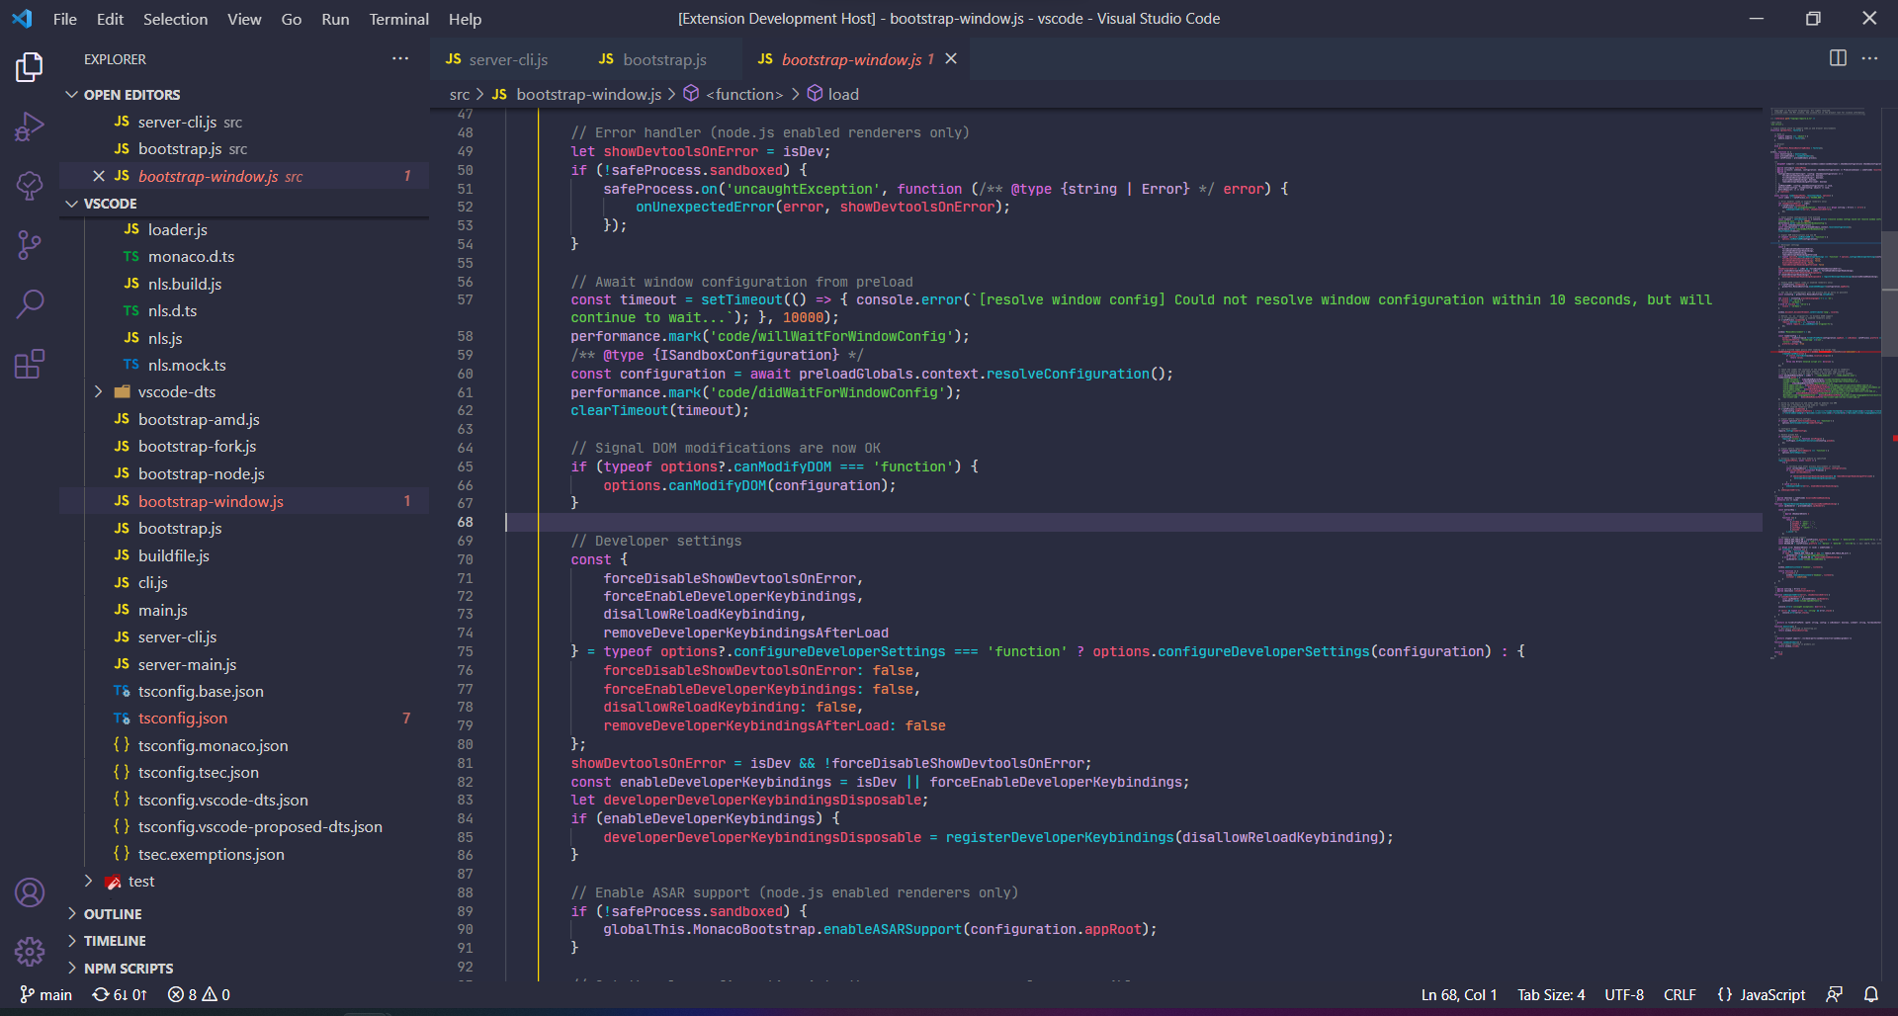Open the Source Control view

click(x=30, y=244)
